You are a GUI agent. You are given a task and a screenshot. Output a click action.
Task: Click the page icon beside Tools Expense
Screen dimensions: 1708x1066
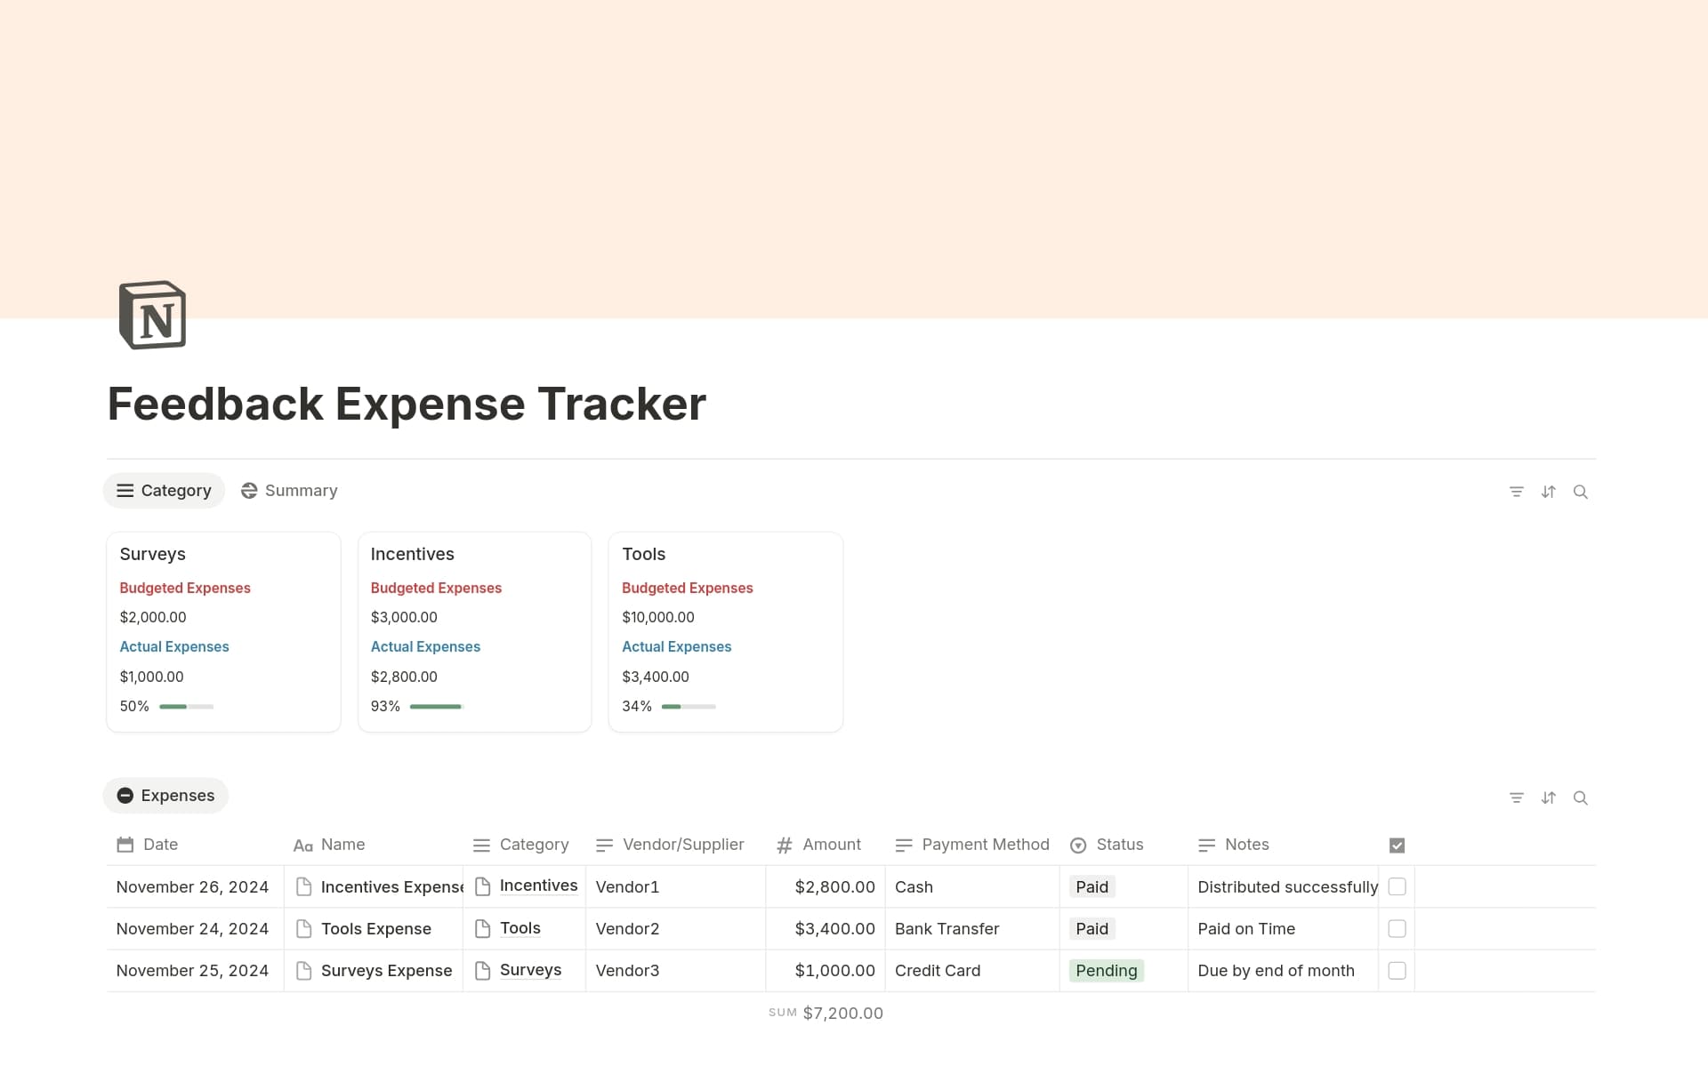(303, 928)
